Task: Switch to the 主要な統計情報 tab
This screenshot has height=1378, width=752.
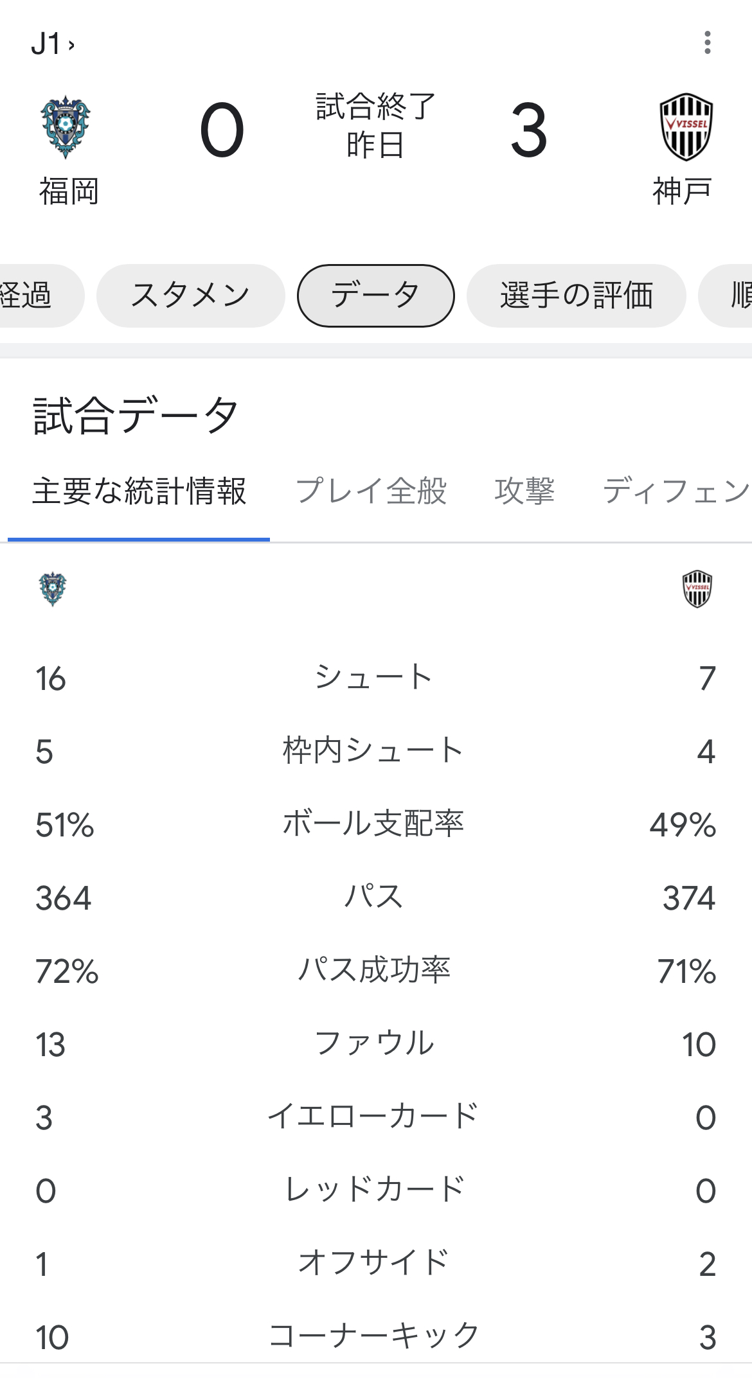Action: pos(139,492)
